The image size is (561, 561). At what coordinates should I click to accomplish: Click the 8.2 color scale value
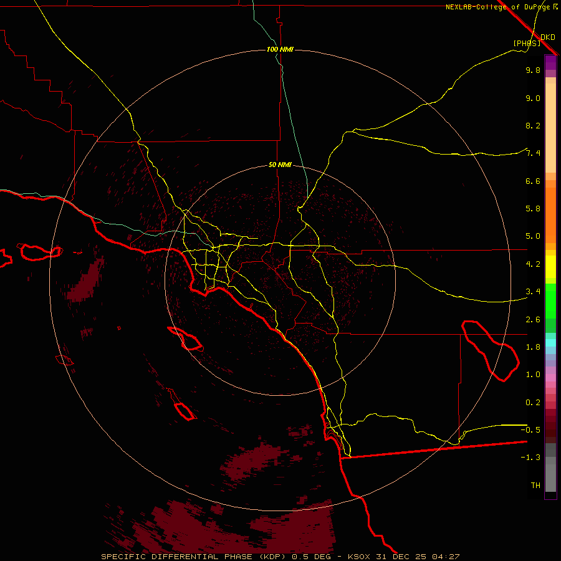click(x=533, y=125)
